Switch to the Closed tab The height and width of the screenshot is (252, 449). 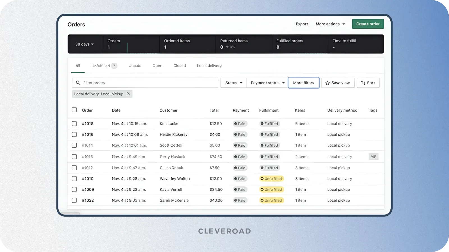(x=180, y=66)
